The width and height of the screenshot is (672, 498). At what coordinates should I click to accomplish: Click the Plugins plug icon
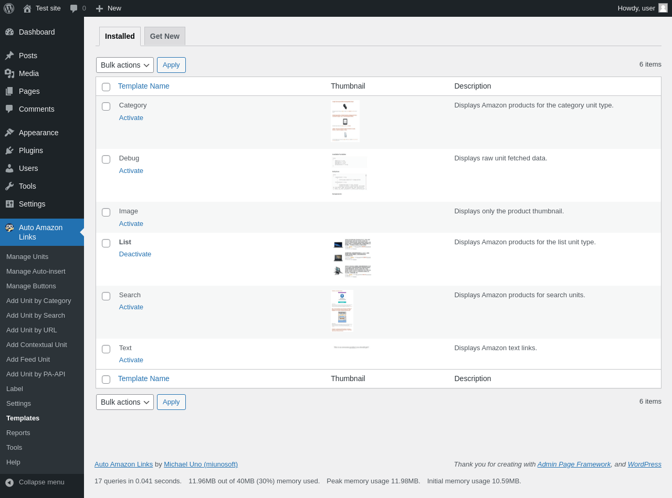(9, 150)
